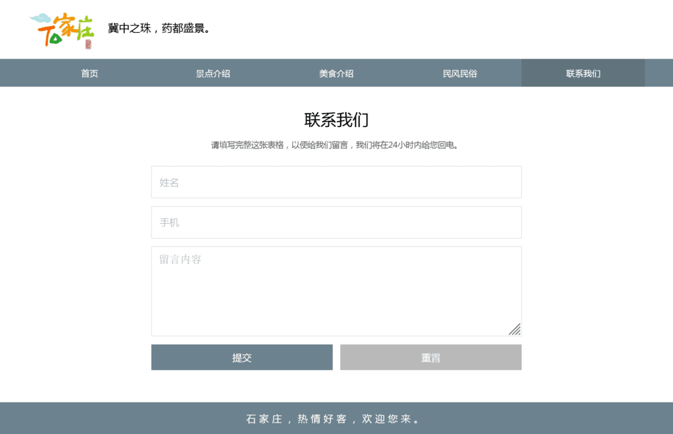
Task: Open the 美食介绍 navigation item
Action: click(x=336, y=73)
